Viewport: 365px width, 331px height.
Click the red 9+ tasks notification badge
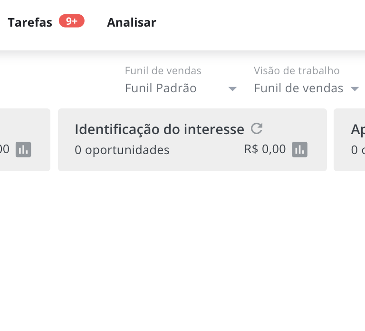[72, 21]
